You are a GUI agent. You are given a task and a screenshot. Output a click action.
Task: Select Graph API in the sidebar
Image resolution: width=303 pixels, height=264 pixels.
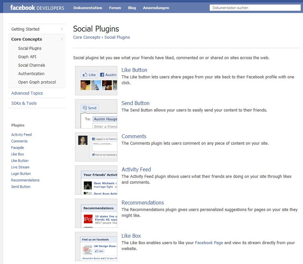pyautogui.click(x=27, y=57)
